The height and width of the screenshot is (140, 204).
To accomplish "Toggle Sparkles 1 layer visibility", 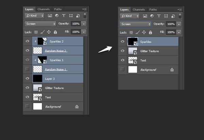I will (x=27, y=60).
